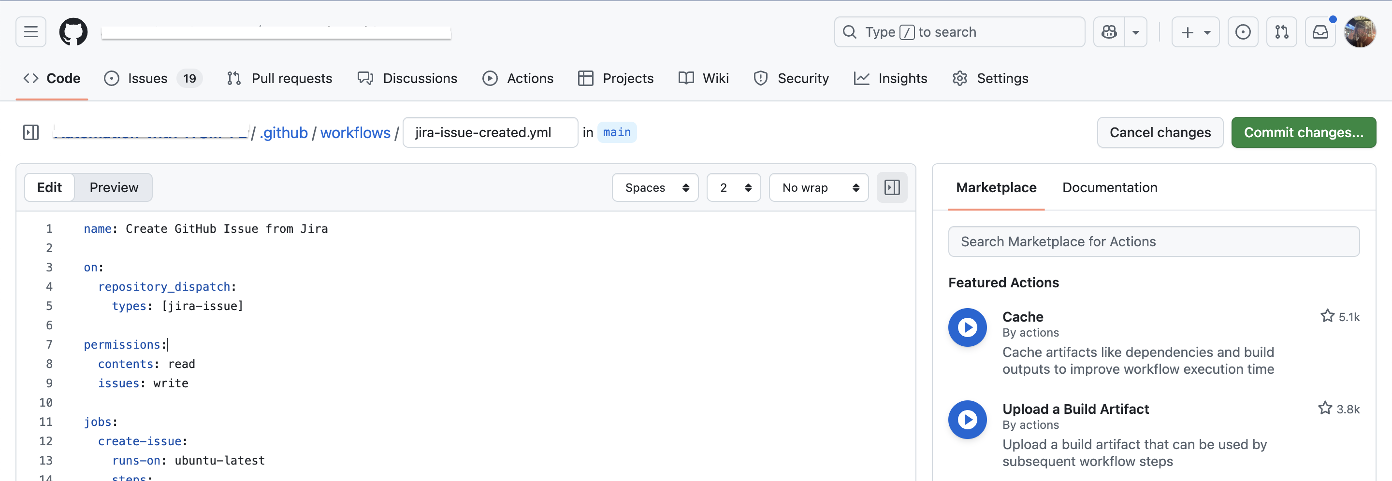
Task: Open the Cache action title
Action: click(x=1022, y=316)
